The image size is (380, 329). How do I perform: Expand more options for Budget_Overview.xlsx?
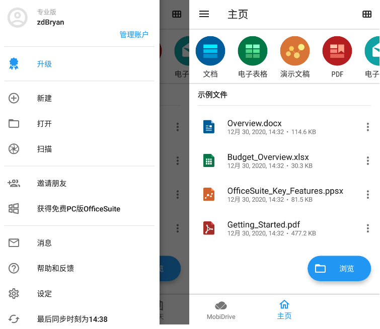[368, 160]
